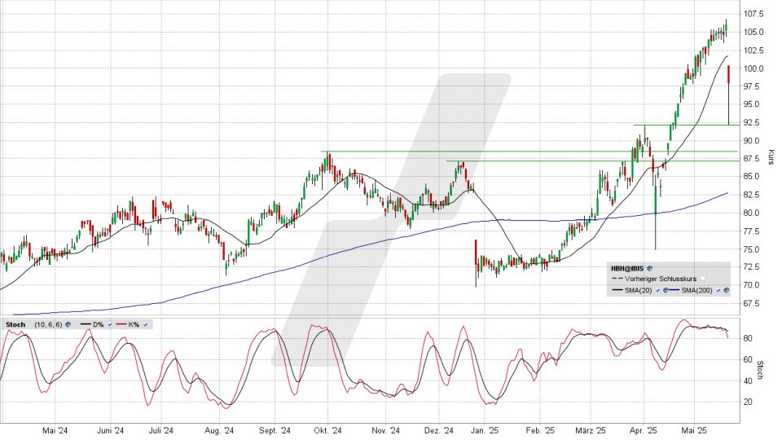Screen dimensions: 782x440
Task: Click the SMA(200) legend label
Action: tap(696, 290)
